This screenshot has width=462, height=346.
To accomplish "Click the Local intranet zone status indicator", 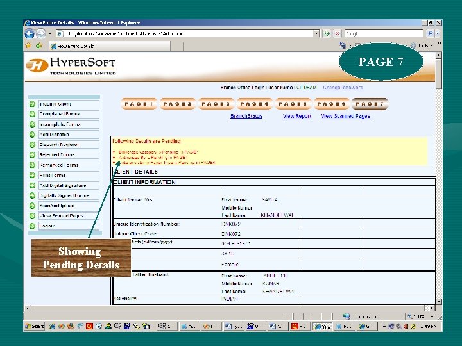I will pos(361,317).
